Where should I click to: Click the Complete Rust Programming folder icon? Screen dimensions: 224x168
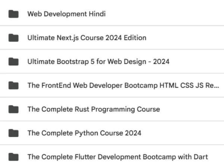[x=13, y=109]
